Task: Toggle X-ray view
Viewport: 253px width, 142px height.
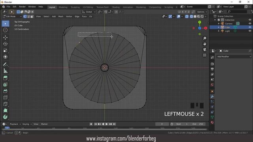Action: tap(187, 17)
